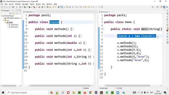Click the Coverage run toolbar icon

point(29,7)
